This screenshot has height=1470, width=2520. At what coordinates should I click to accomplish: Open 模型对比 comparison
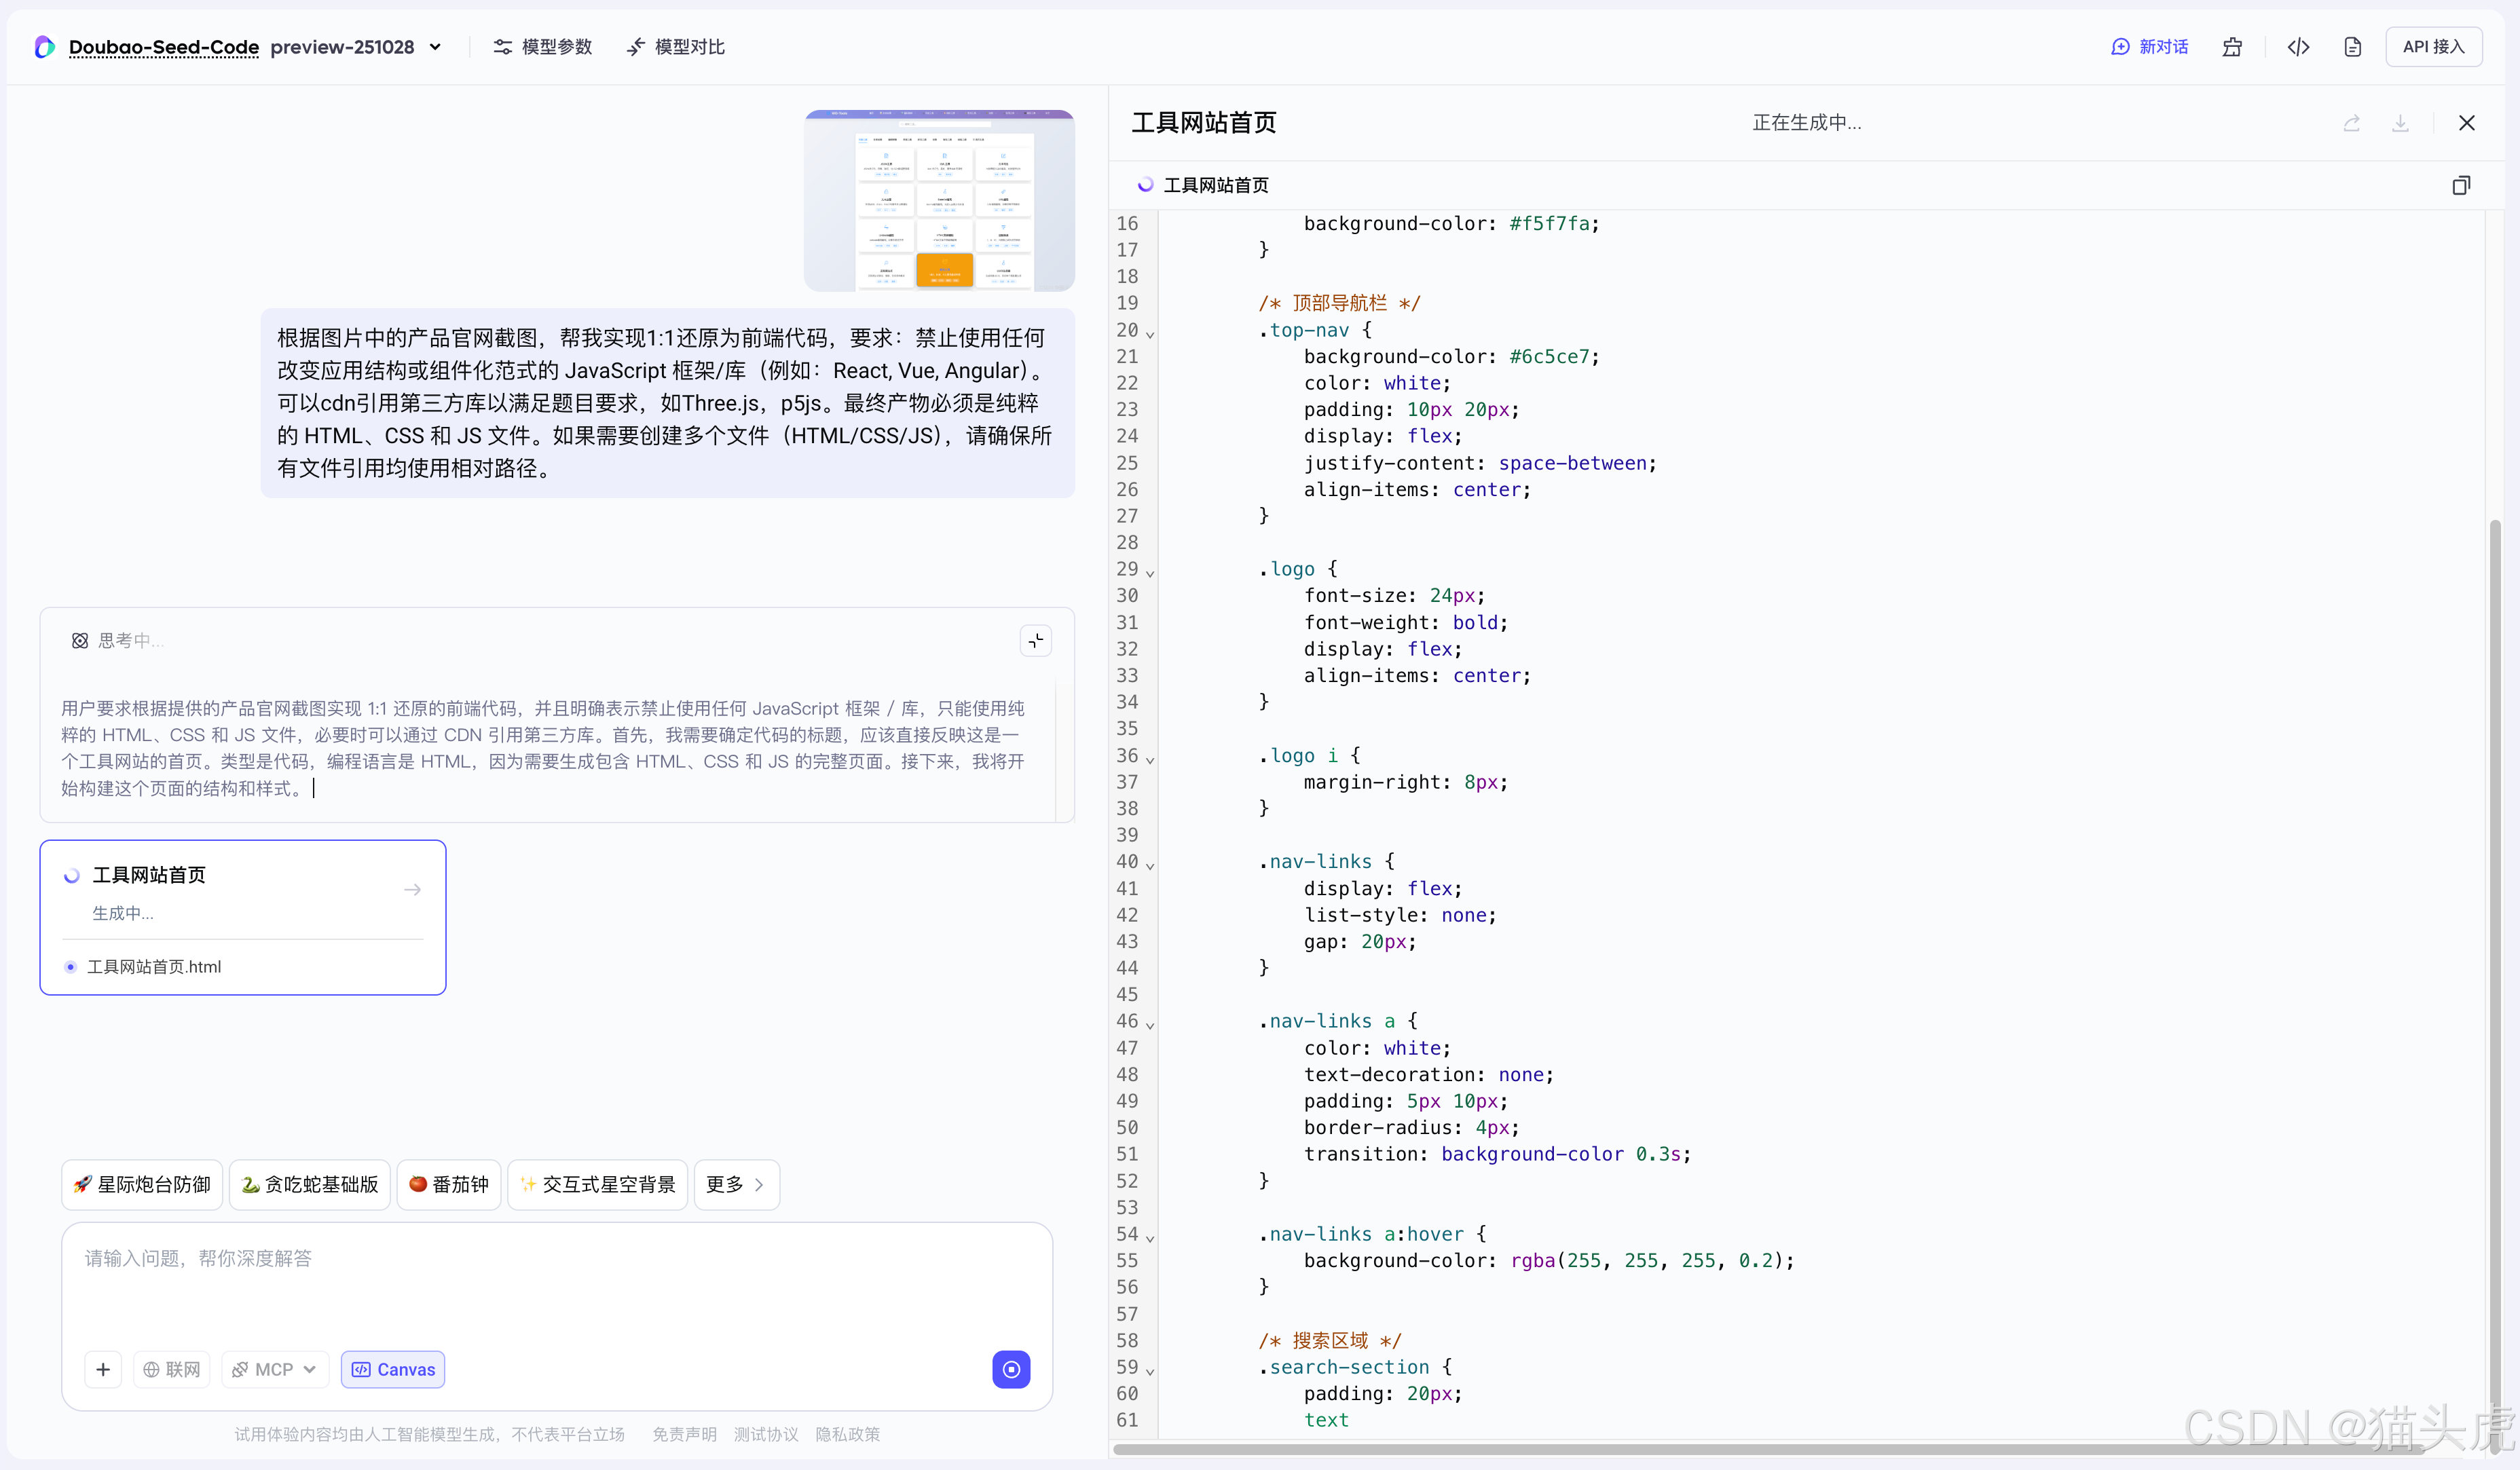click(x=676, y=47)
